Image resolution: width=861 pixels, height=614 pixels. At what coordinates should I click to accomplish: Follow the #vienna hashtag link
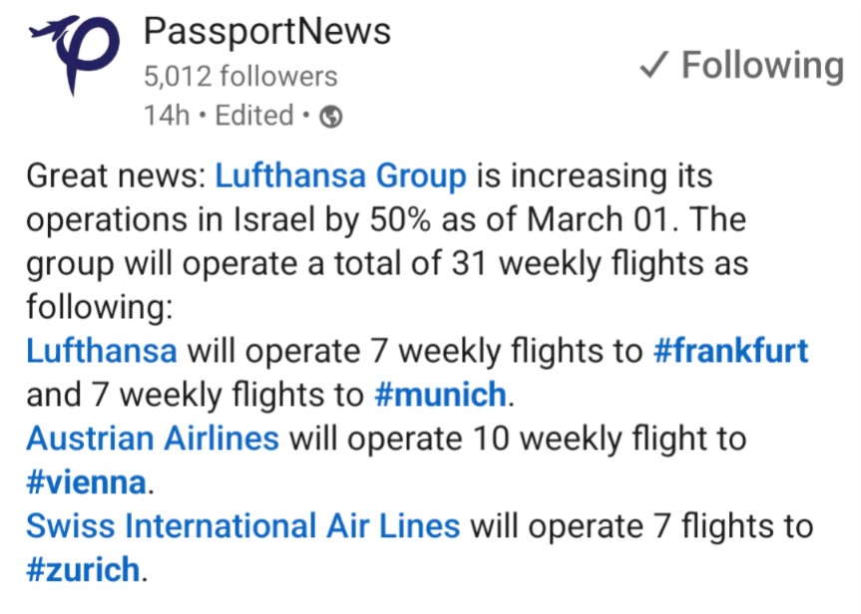click(87, 481)
